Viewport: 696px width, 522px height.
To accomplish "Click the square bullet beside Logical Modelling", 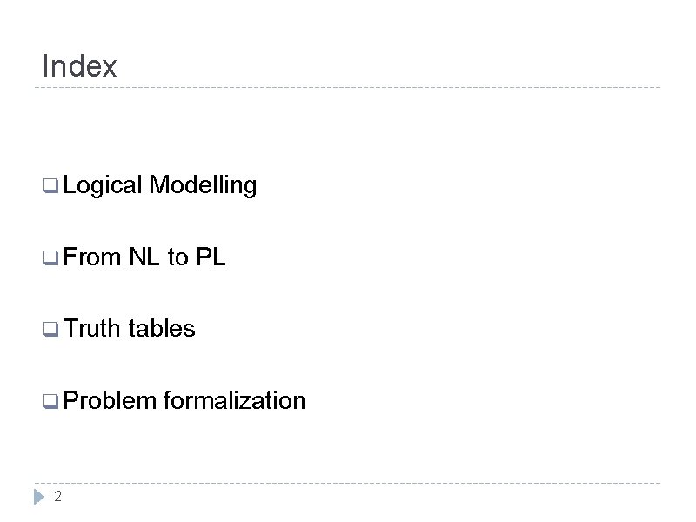I will pyautogui.click(x=50, y=185).
